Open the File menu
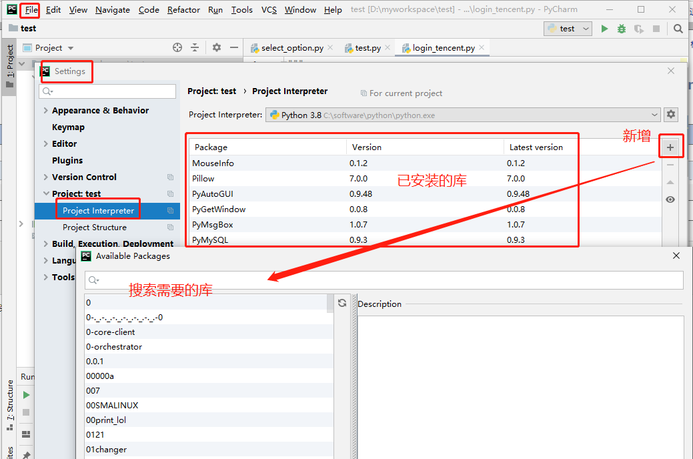The width and height of the screenshot is (693, 459). coord(31,10)
